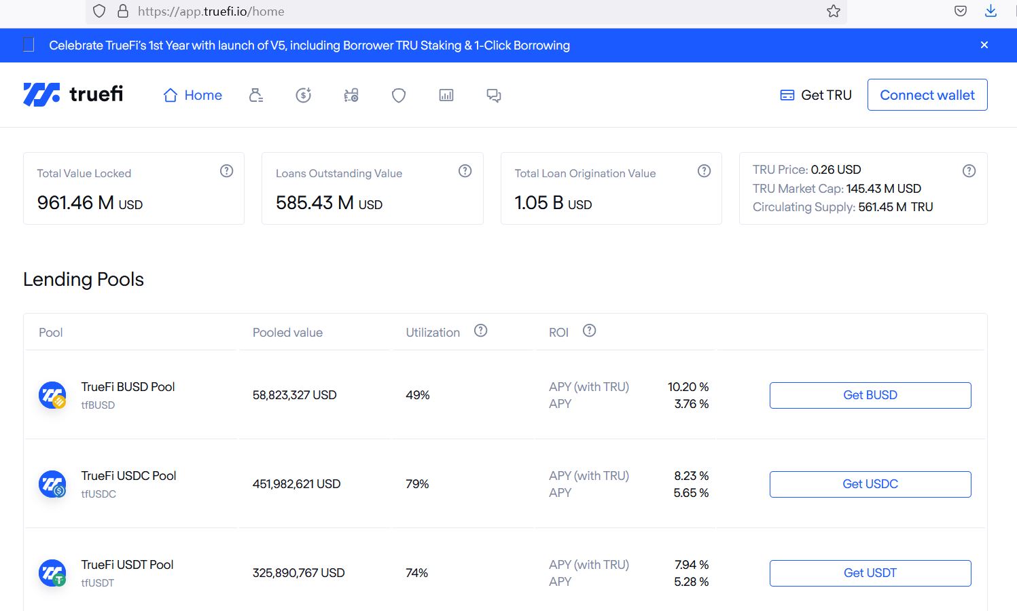Open the lend (hand with coins) nav icon

tap(256, 96)
